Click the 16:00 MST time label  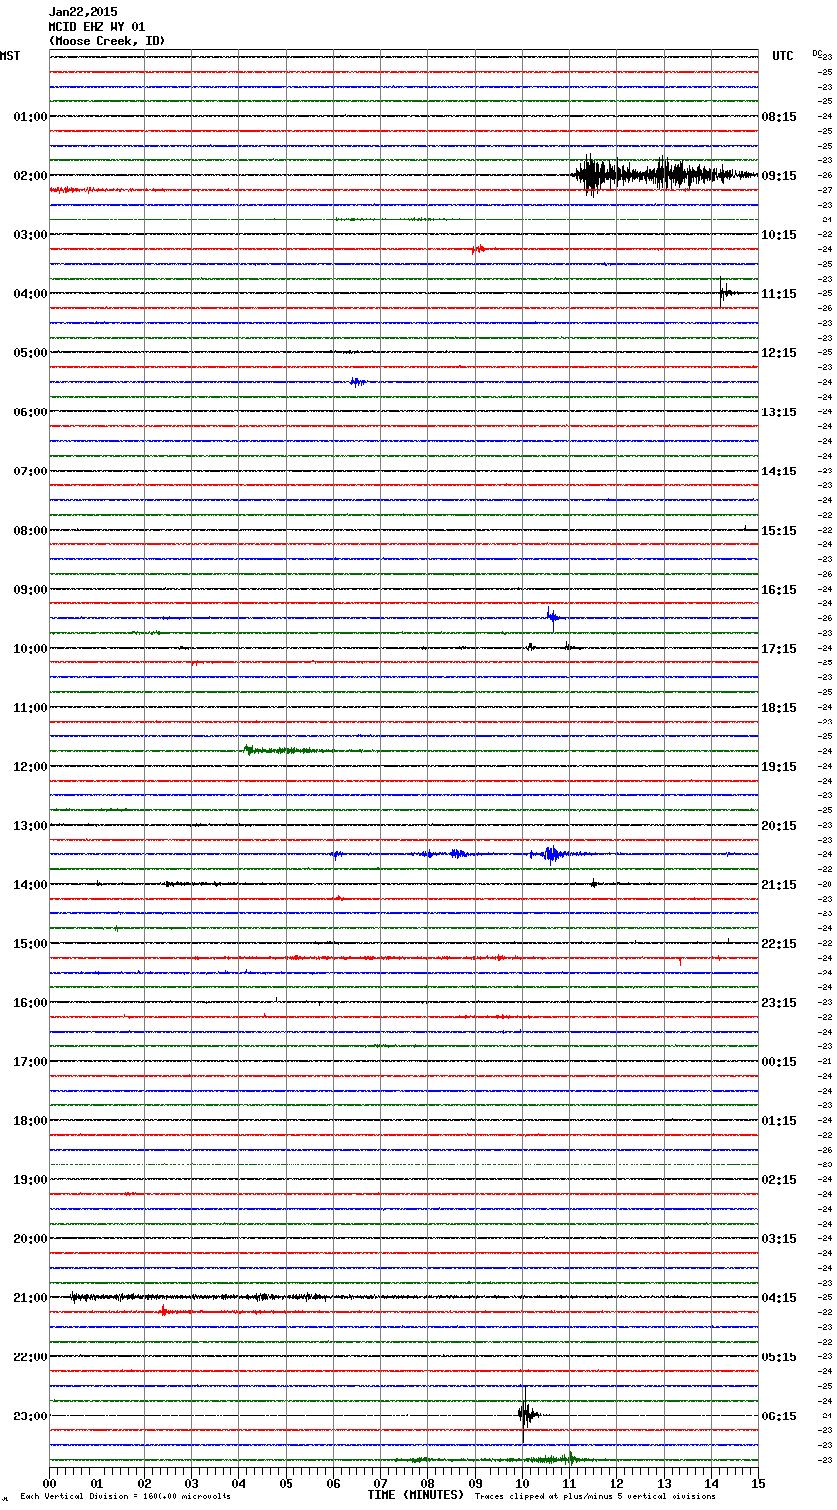(30, 1003)
